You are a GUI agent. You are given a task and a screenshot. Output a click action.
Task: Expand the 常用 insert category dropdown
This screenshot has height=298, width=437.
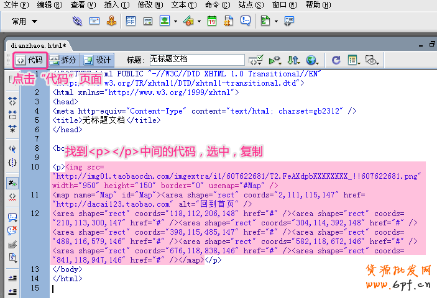[x=25, y=21]
